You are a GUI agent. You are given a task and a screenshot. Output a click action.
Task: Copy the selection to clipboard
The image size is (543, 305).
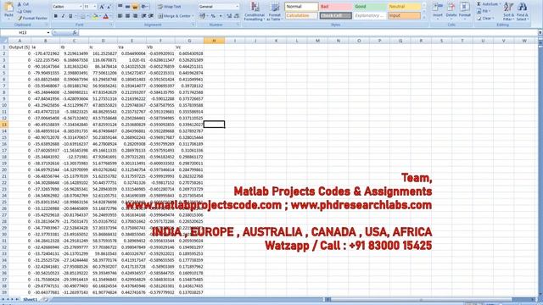coord(25,11)
